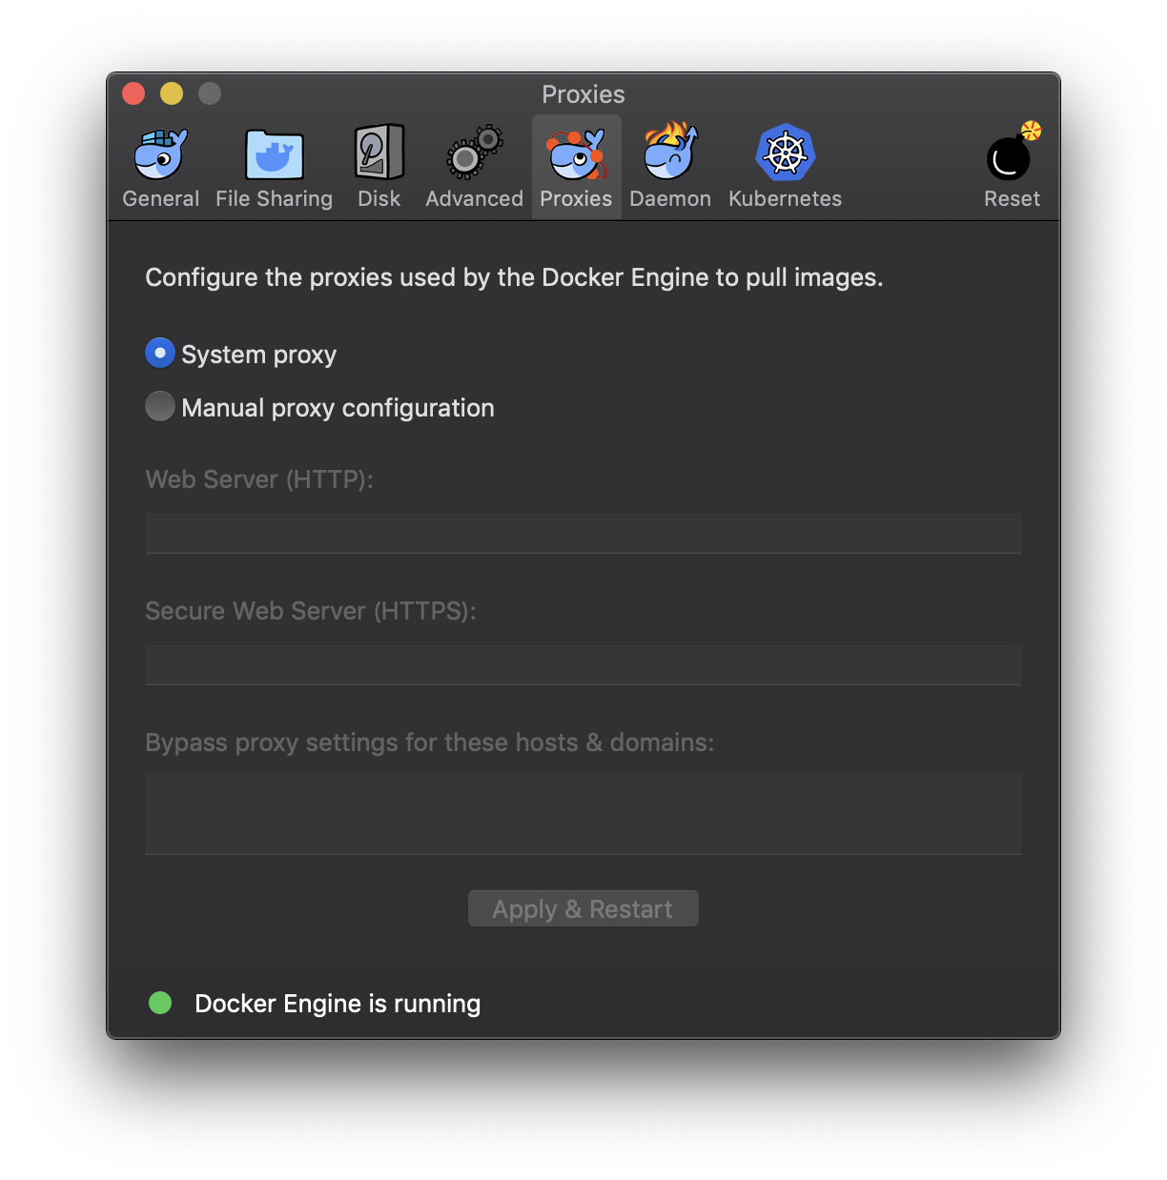Image resolution: width=1167 pixels, height=1180 pixels.
Task: Open the Advanced gears icon
Action: point(474,153)
